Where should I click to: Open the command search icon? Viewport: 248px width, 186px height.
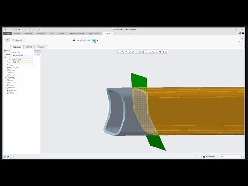click(240, 33)
